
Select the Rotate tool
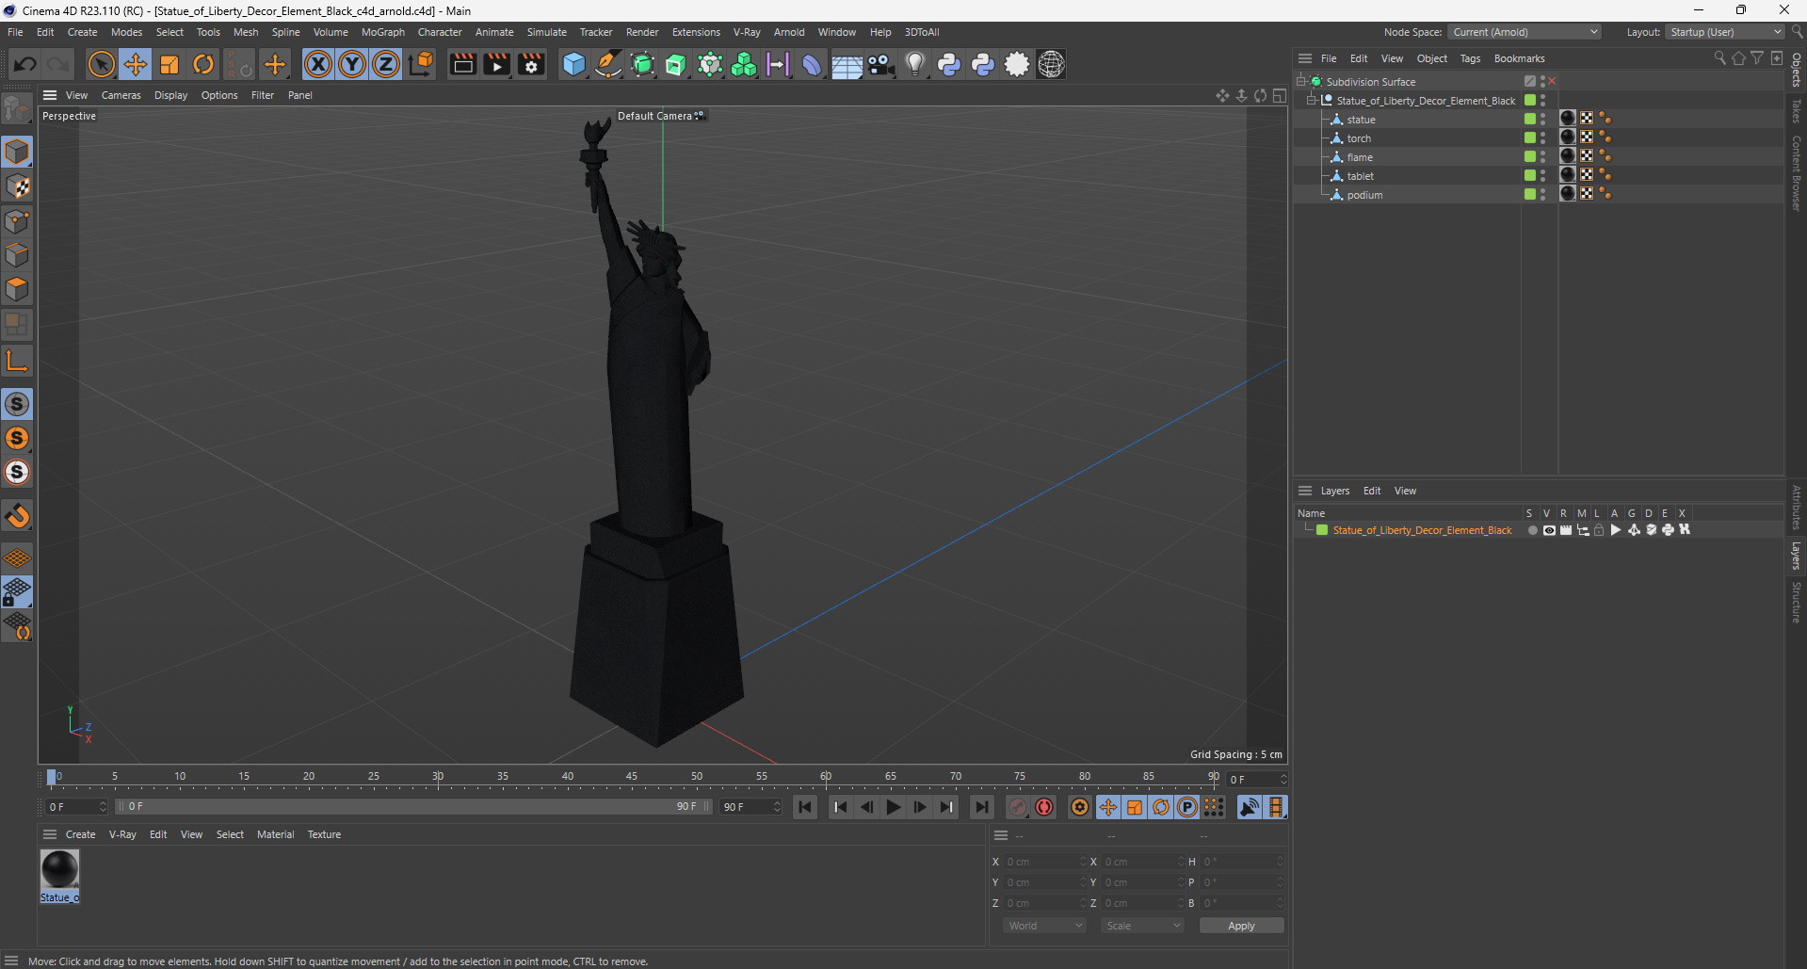pos(203,64)
